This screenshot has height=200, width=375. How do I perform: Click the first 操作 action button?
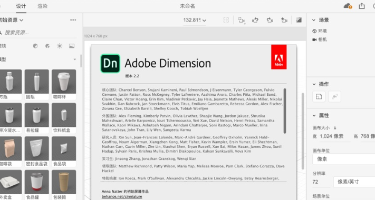coord(319,97)
